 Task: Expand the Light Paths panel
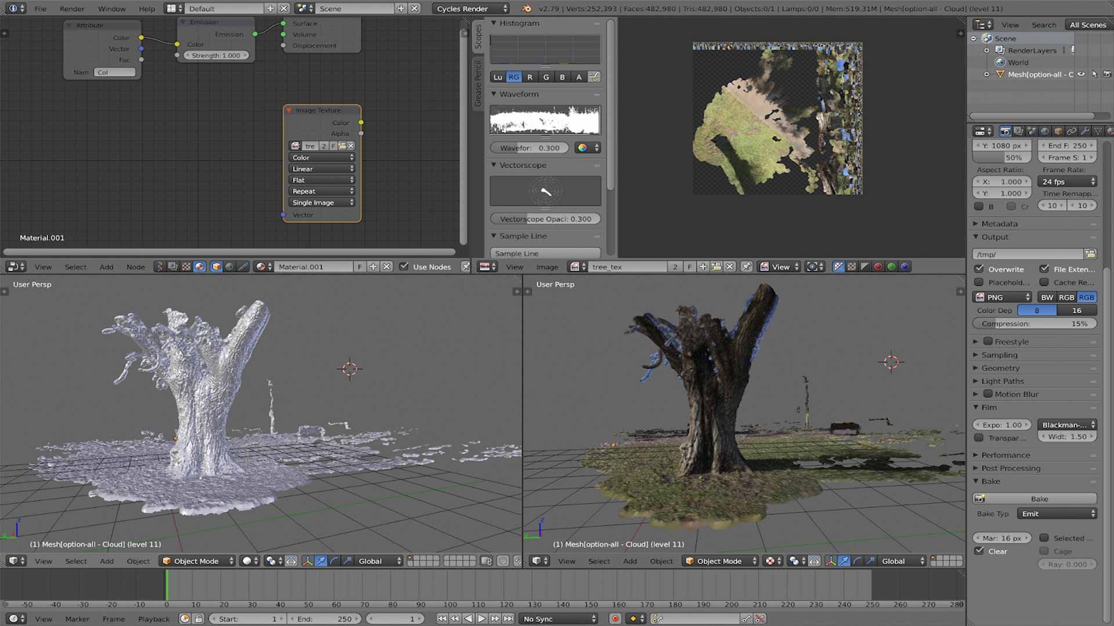[x=1000, y=381]
